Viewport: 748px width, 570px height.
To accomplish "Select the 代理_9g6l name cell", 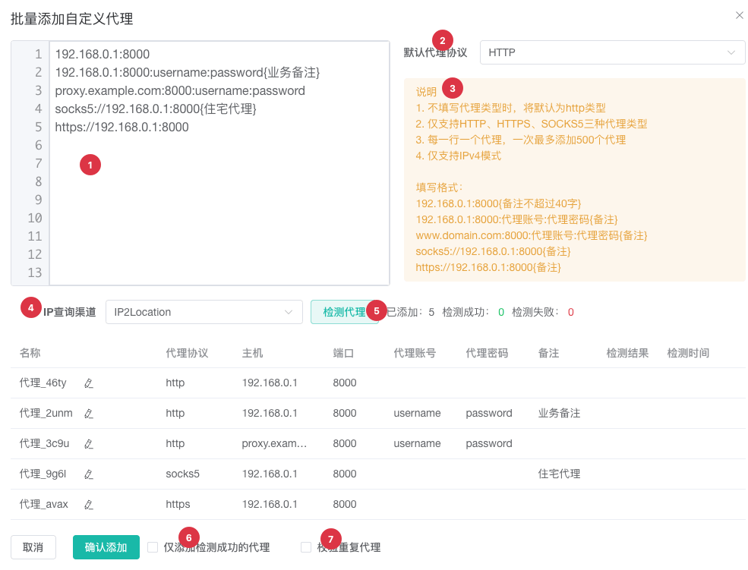I will (43, 474).
